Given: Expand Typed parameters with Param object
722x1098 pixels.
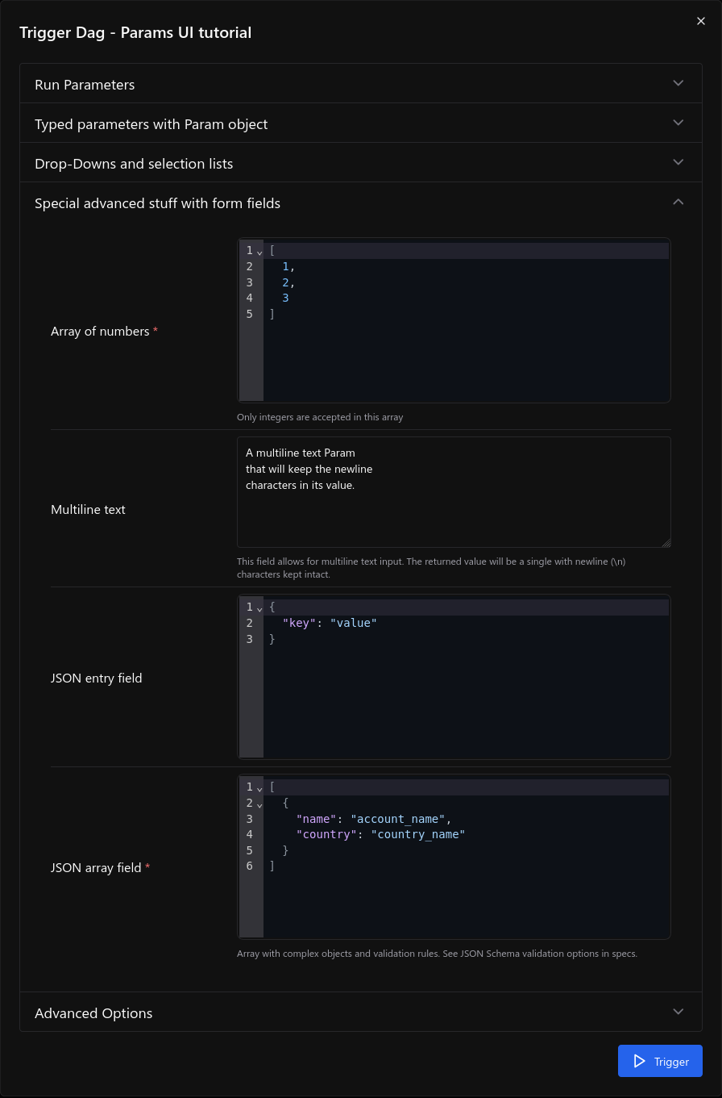Looking at the screenshot, I should 360,123.
